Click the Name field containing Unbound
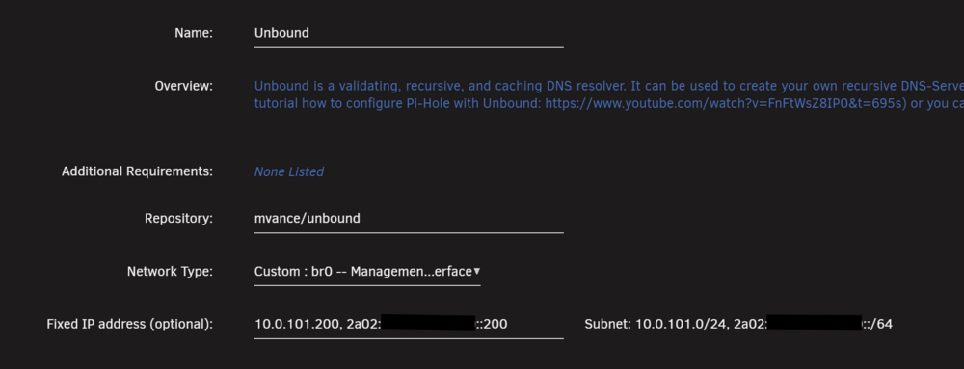 tap(409, 33)
